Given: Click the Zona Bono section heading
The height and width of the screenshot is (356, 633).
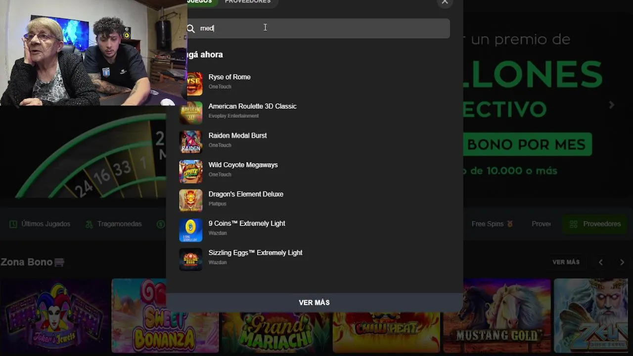Looking at the screenshot, I should 33,262.
